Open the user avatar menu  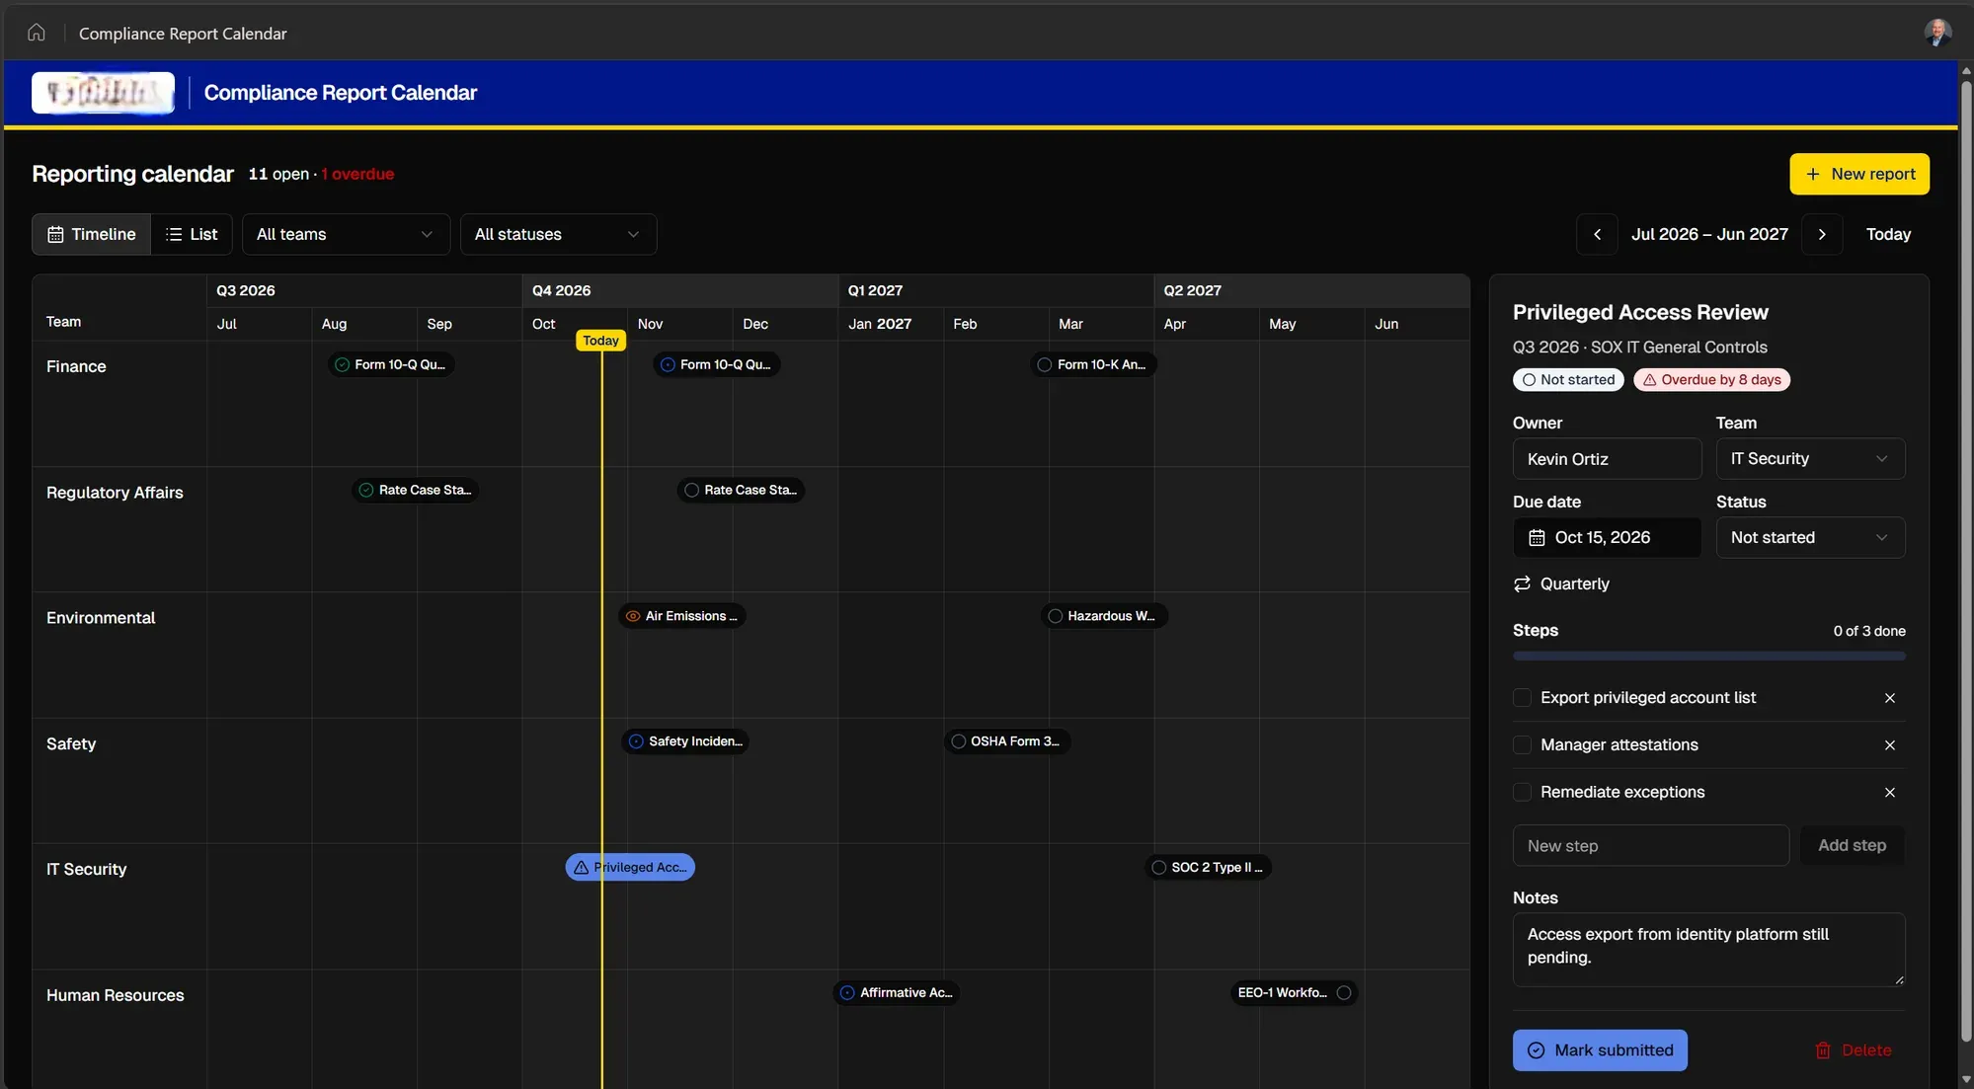tap(1937, 33)
